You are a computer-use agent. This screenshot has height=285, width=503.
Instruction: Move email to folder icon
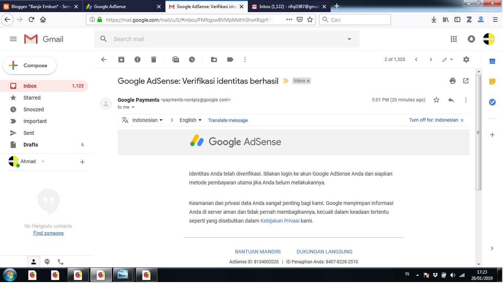pos(214,59)
